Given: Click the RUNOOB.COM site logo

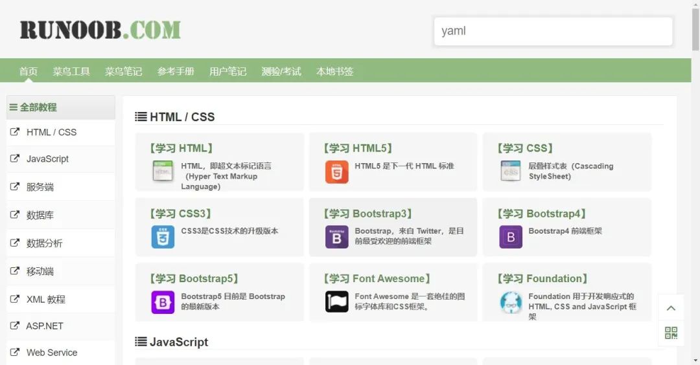Looking at the screenshot, I should coord(100,30).
